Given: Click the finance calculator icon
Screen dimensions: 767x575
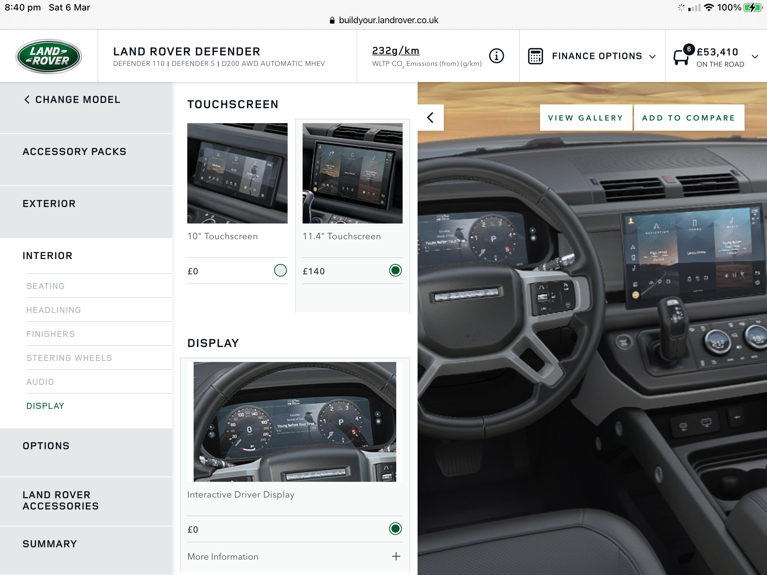Looking at the screenshot, I should point(535,56).
